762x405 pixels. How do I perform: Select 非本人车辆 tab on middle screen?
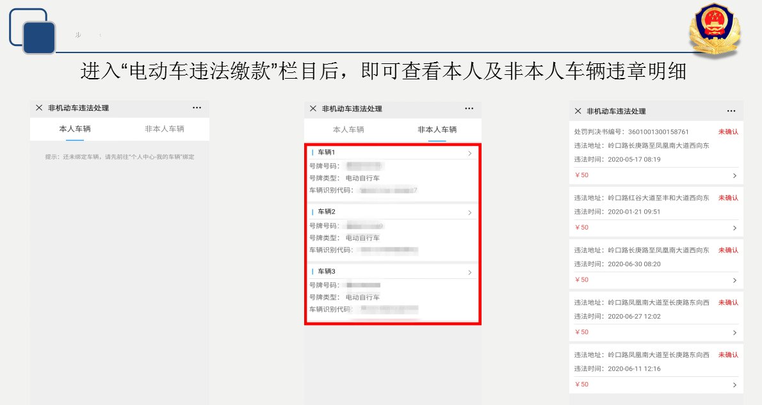(x=437, y=129)
